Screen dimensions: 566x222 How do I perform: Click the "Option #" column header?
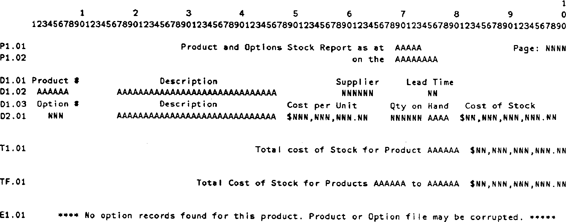pos(57,104)
